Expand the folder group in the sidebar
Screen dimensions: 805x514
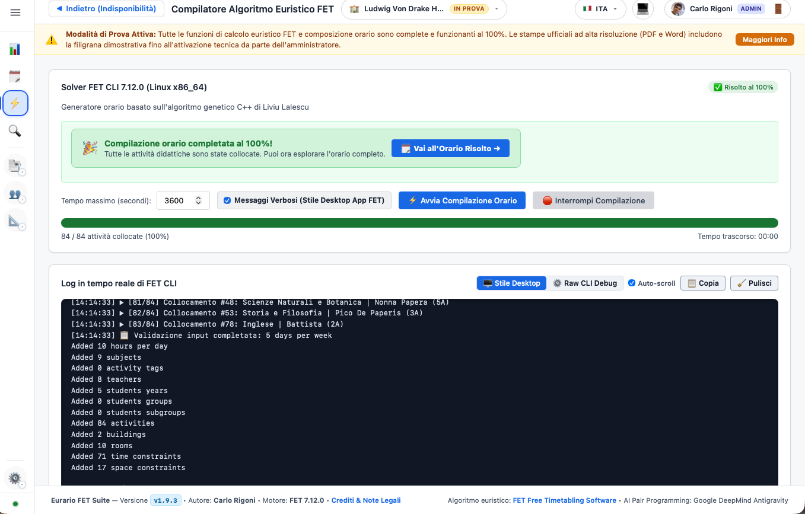click(15, 165)
